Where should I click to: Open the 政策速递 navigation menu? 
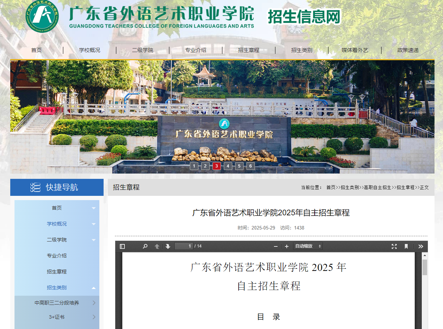[x=408, y=50]
